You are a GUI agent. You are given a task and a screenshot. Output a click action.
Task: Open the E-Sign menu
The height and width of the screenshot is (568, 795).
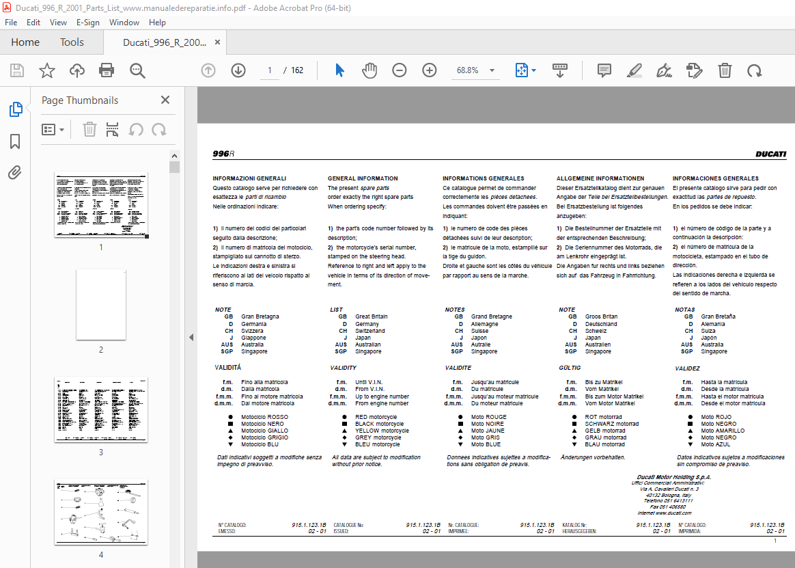tap(87, 23)
